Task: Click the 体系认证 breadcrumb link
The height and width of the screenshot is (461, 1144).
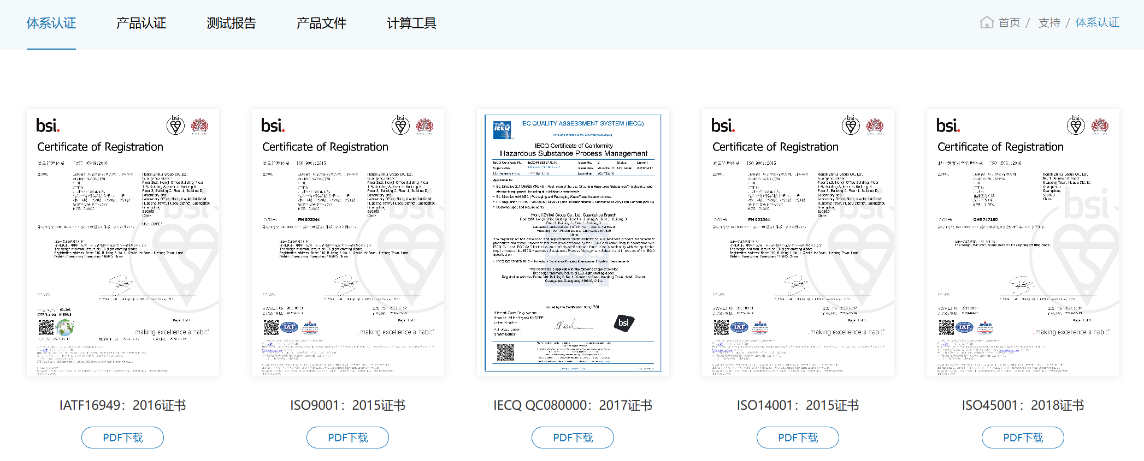Action: pyautogui.click(x=1097, y=22)
